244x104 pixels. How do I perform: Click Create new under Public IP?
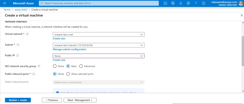(x=59, y=60)
